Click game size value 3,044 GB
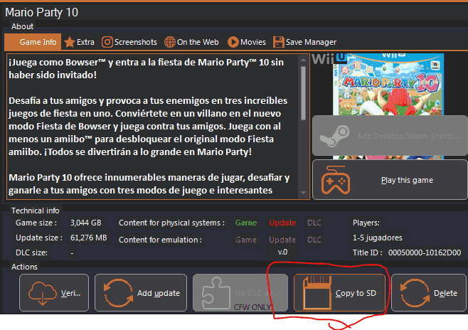The height and width of the screenshot is (330, 468). [85, 223]
